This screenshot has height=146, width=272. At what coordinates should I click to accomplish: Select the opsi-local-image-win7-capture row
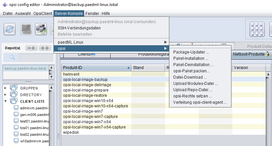point(163,117)
